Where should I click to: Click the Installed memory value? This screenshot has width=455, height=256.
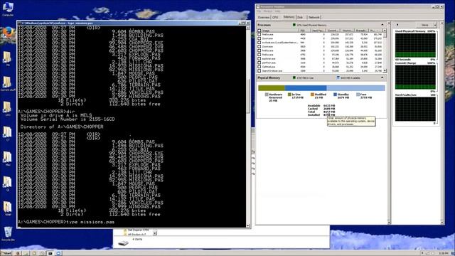coord(329,115)
